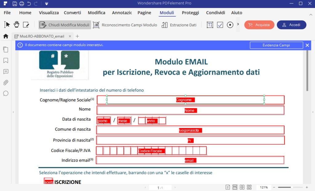315x191 pixels.
Task: Select the Edit pencil tool
Action: pyautogui.click(x=26, y=25)
